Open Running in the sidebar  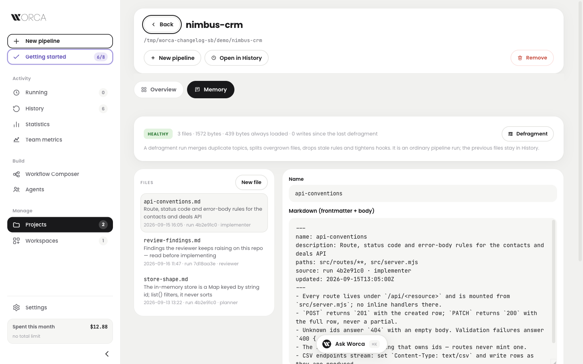(x=60, y=93)
